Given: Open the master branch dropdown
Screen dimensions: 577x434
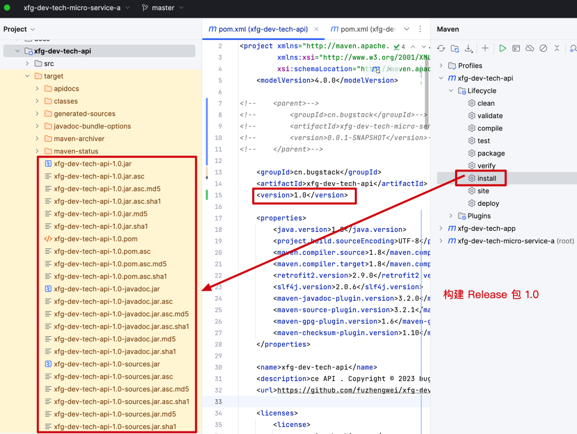Looking at the screenshot, I should click(x=163, y=7).
